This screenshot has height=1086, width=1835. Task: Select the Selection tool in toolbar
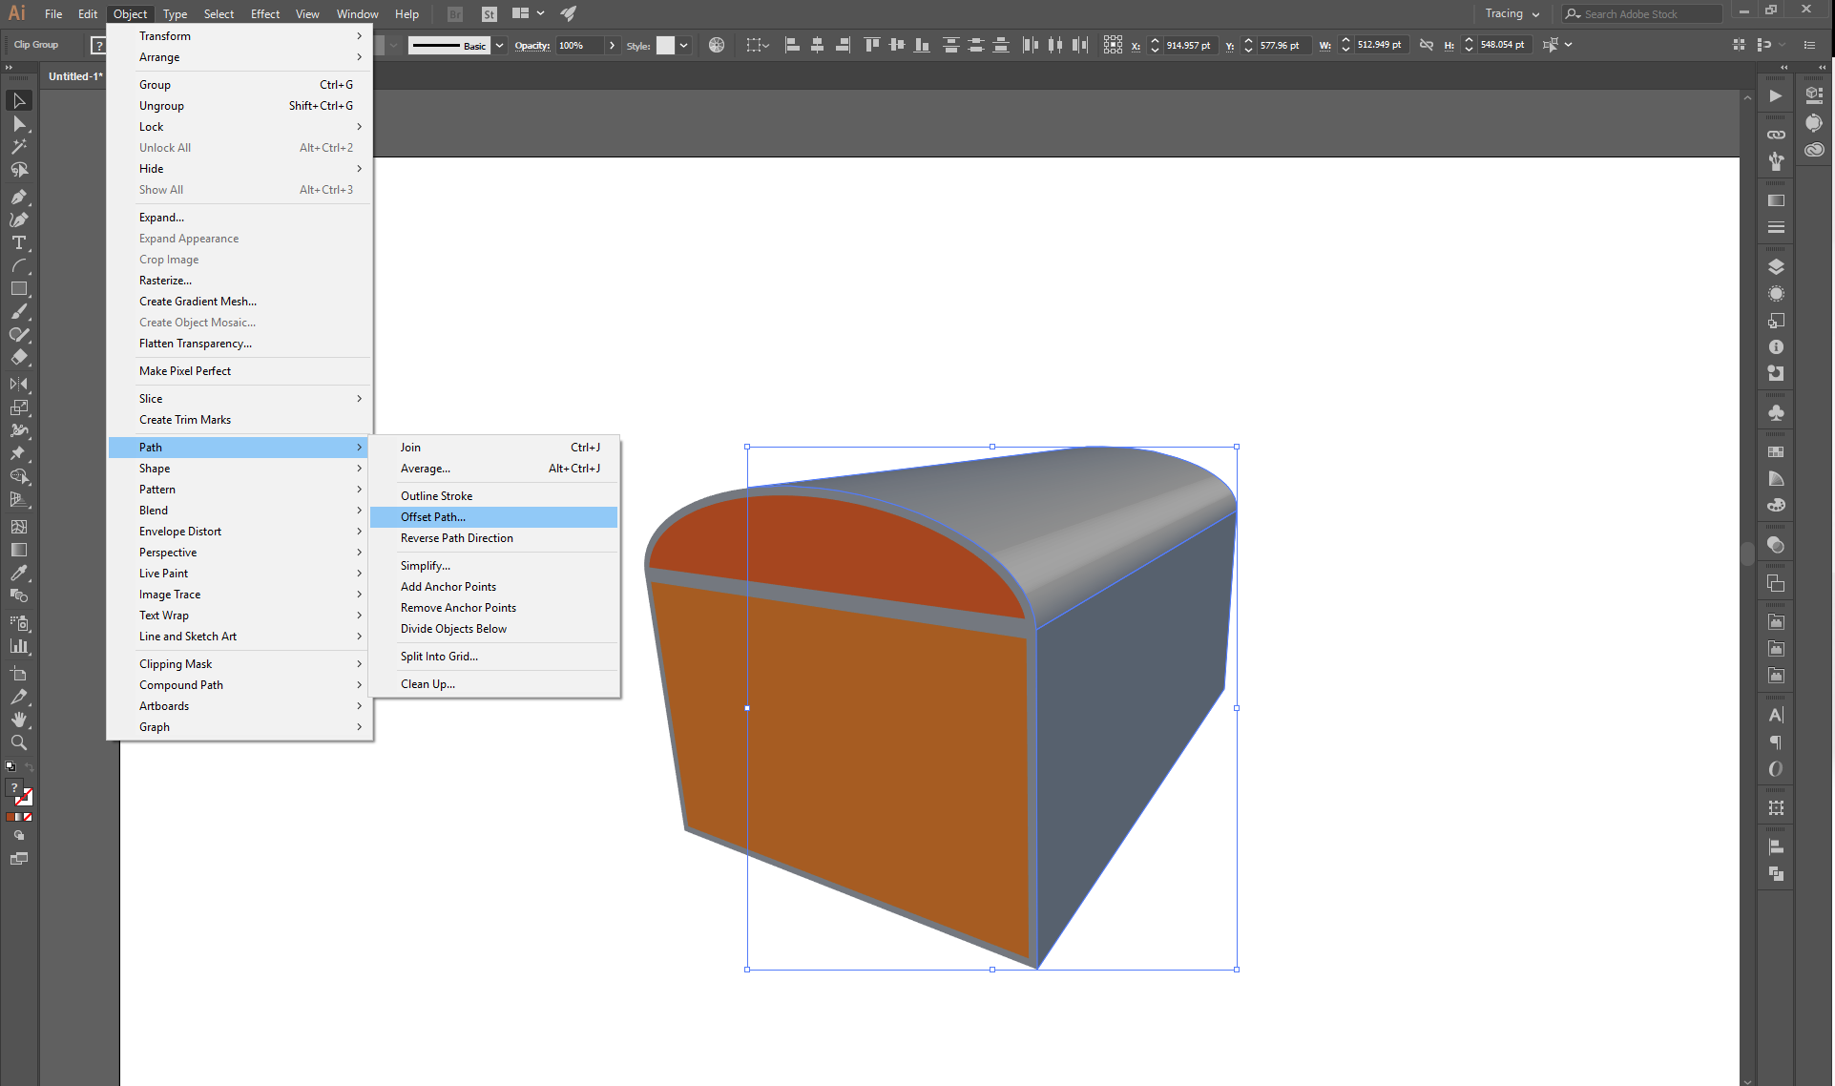(18, 99)
